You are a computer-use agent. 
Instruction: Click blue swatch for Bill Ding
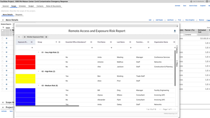click(25, 90)
